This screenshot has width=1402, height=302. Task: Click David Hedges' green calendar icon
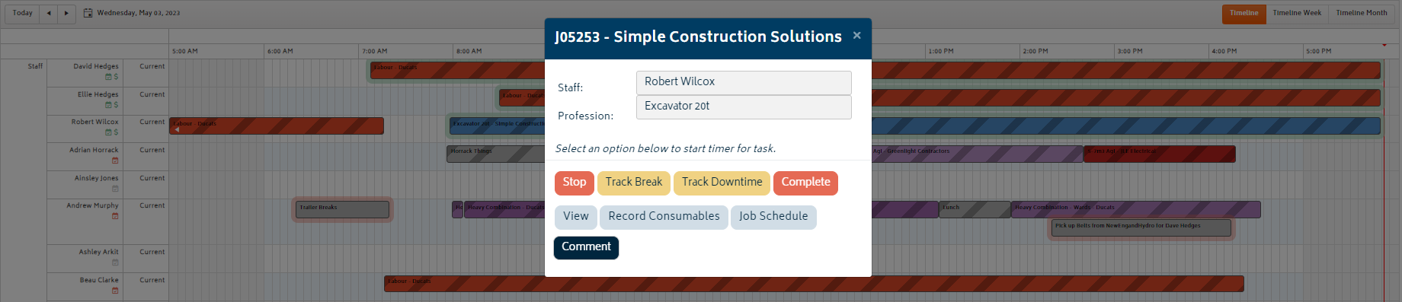coord(108,77)
